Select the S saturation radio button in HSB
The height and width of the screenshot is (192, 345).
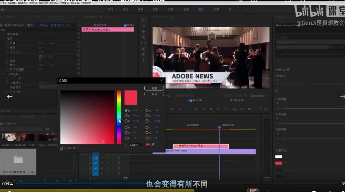click(x=126, y=116)
